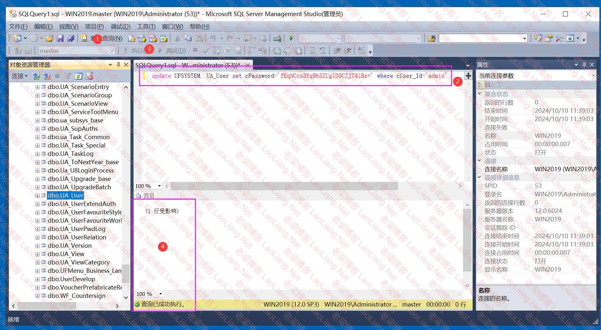Click the green Start Debugging arrow

291,39
